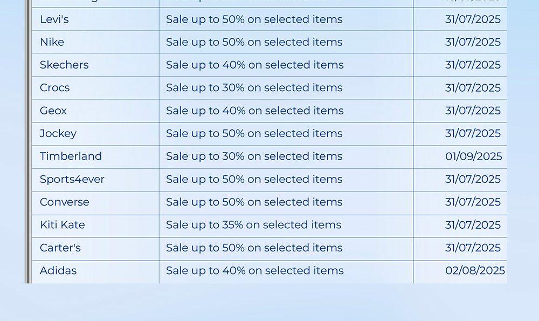Click Adidas's 02/08/2025 end date
Screen dimensions: 539x321
pos(475,270)
